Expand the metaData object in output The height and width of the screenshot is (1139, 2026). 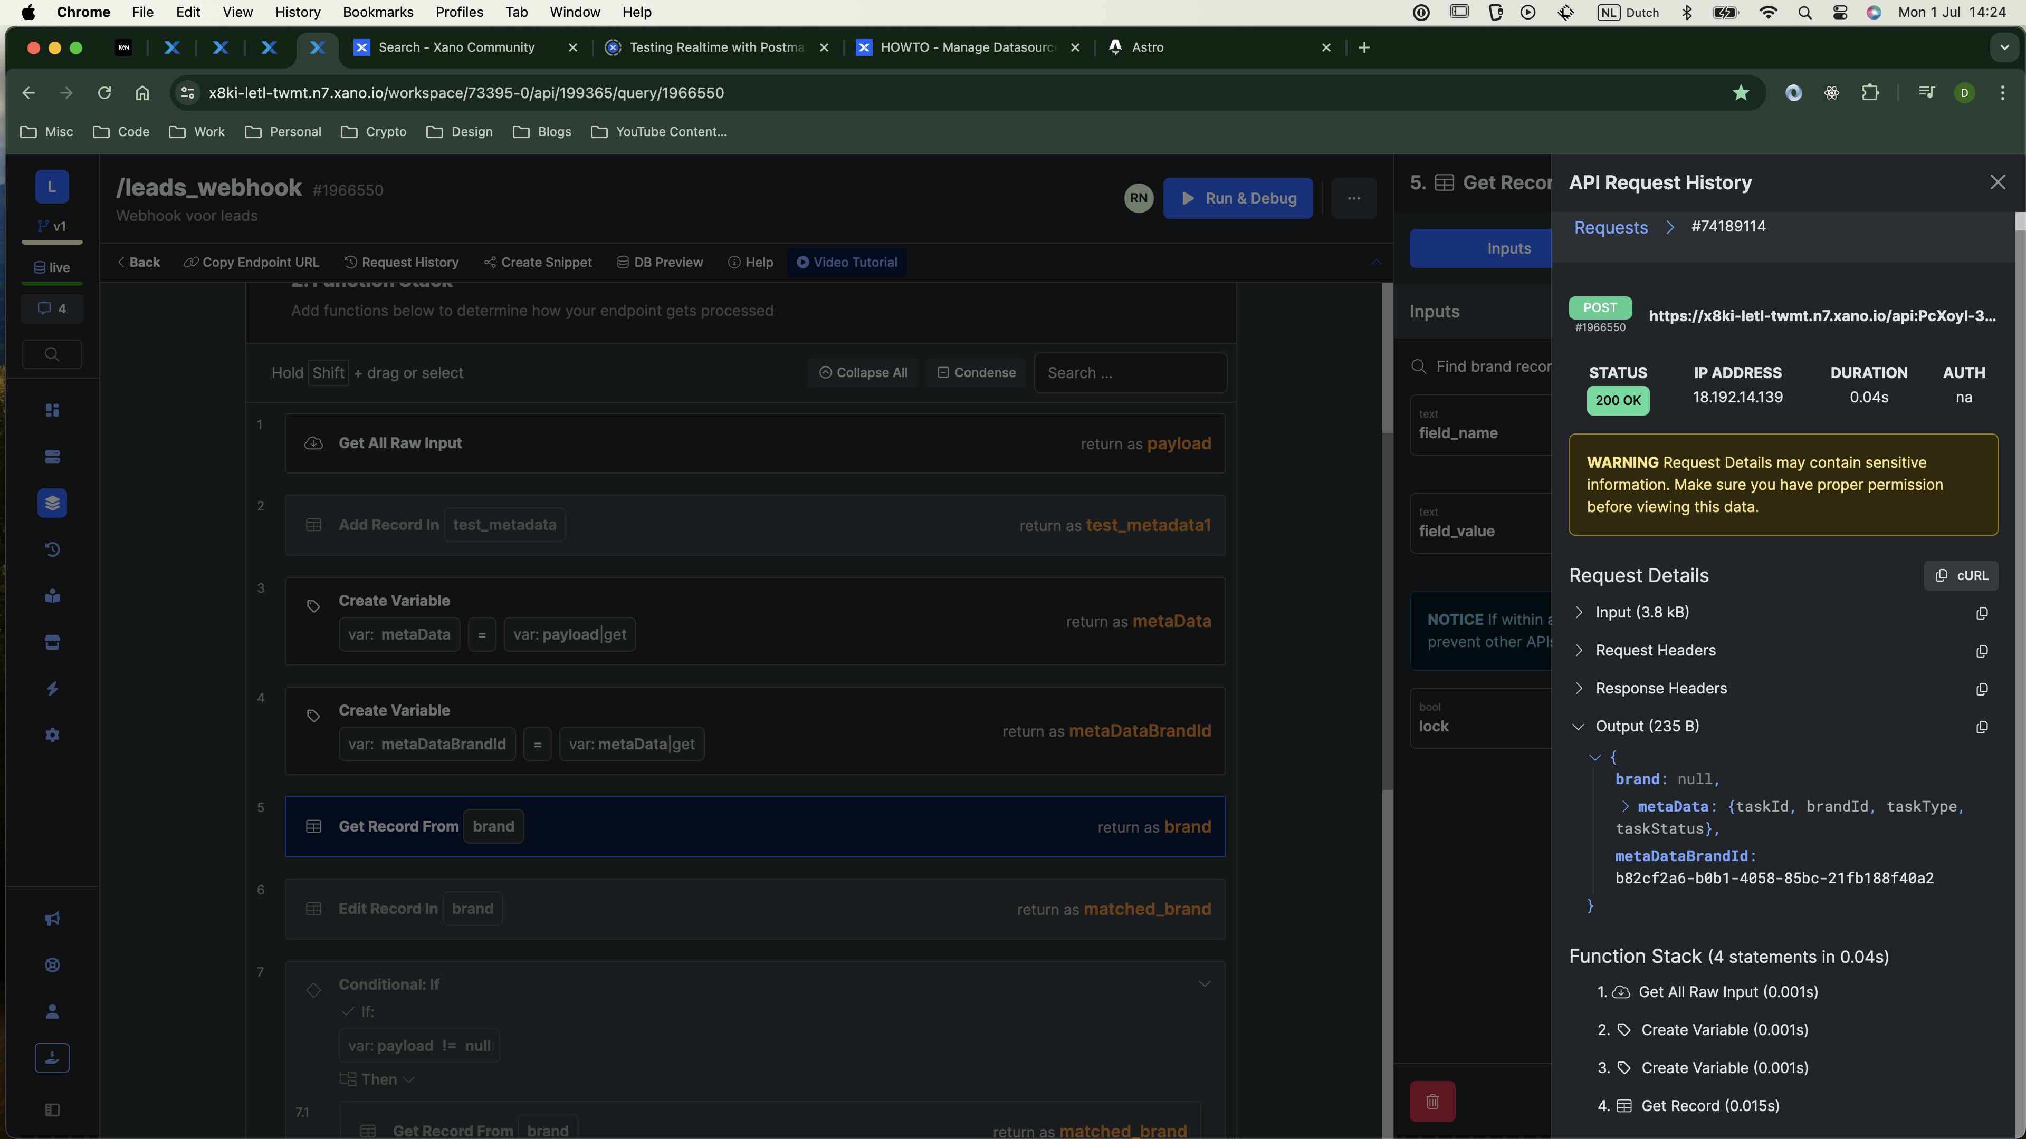[x=1625, y=806]
